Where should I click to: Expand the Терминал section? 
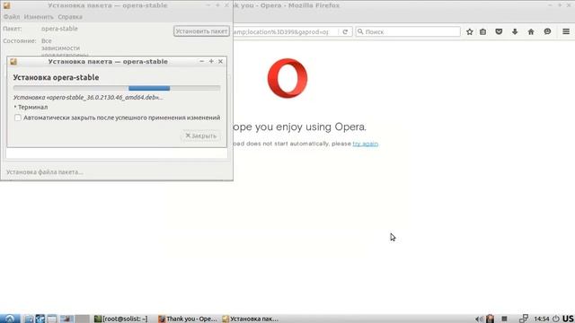(31, 108)
